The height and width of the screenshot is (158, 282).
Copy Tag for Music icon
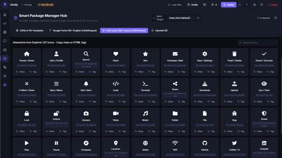click(x=151, y=131)
